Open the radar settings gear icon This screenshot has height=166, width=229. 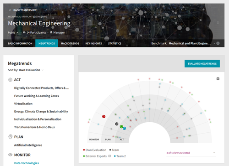tap(218, 78)
